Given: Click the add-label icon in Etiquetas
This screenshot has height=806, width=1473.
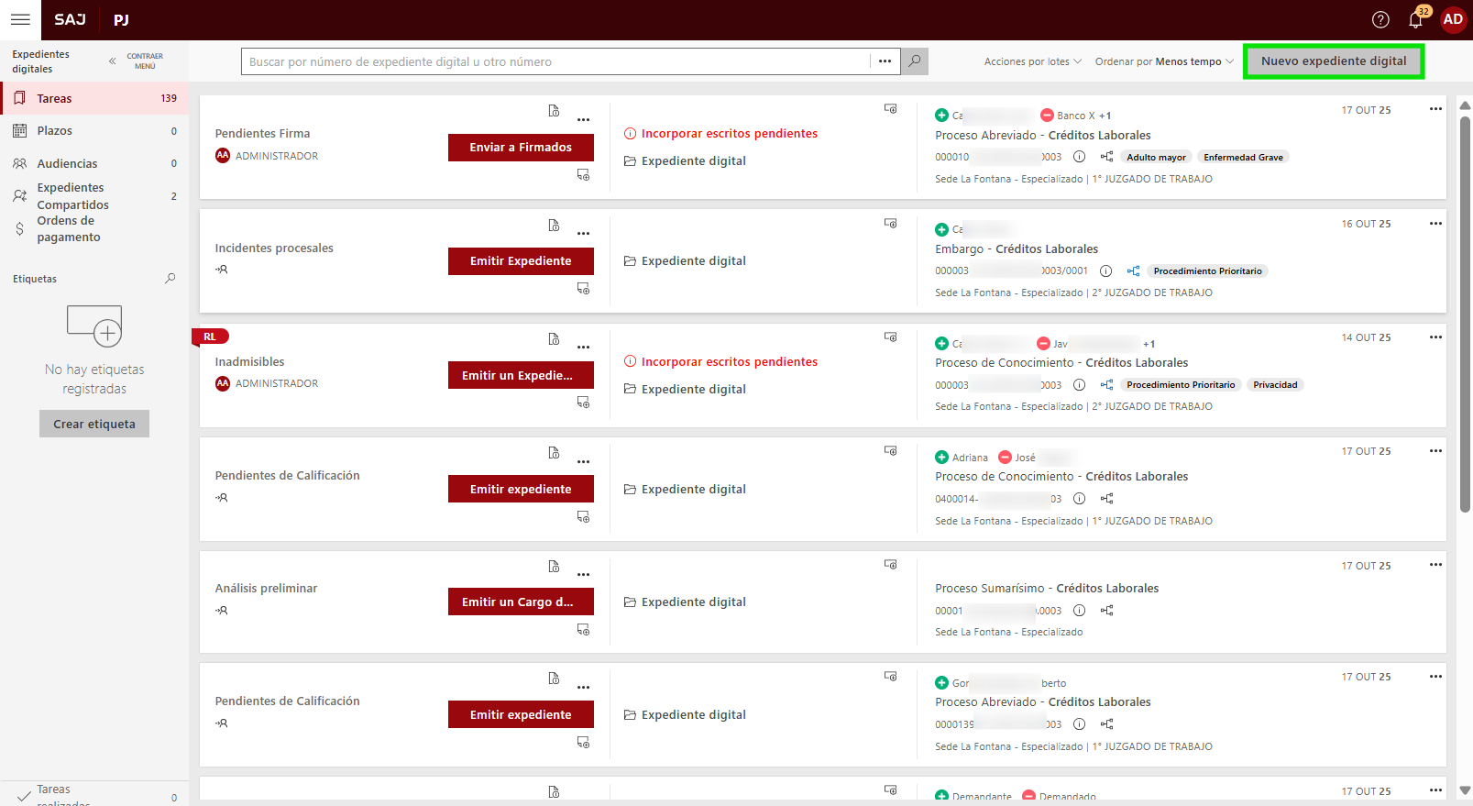Looking at the screenshot, I should [x=94, y=326].
